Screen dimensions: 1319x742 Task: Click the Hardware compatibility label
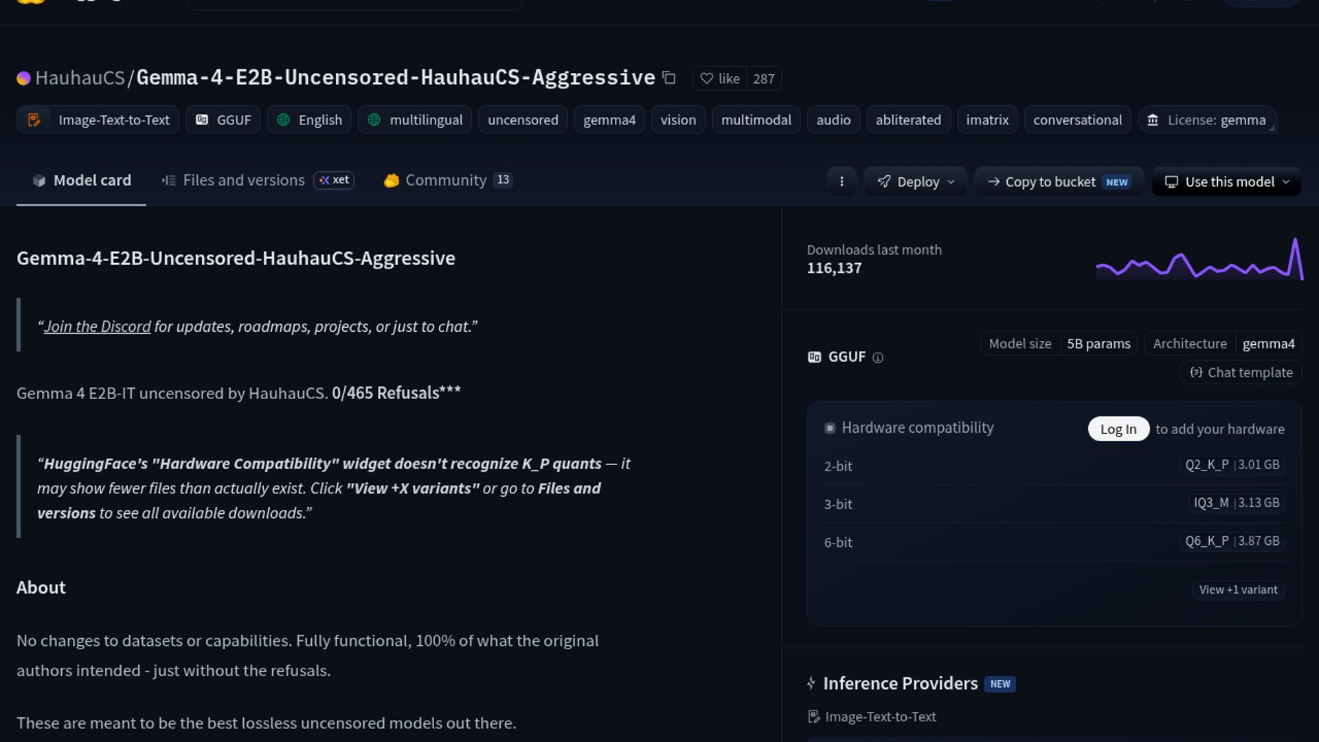click(x=918, y=427)
